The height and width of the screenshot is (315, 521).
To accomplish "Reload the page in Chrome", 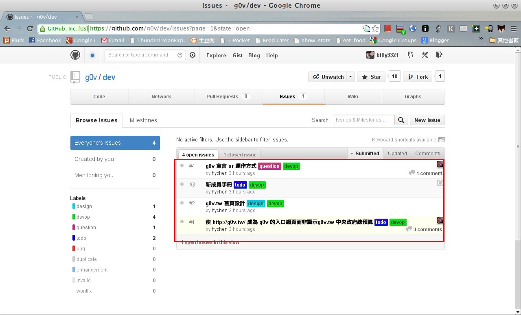I will (x=30, y=28).
